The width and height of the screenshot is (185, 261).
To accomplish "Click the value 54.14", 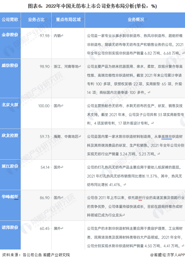I will point(45,167).
